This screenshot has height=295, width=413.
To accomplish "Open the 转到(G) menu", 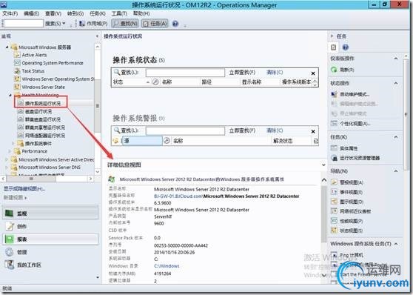I will point(75,13).
